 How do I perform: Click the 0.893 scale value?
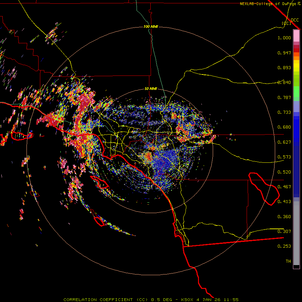coord(284,67)
